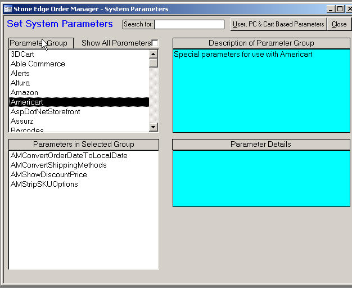Select the AMConvertShippingMethods parameter

pyautogui.click(x=84, y=165)
